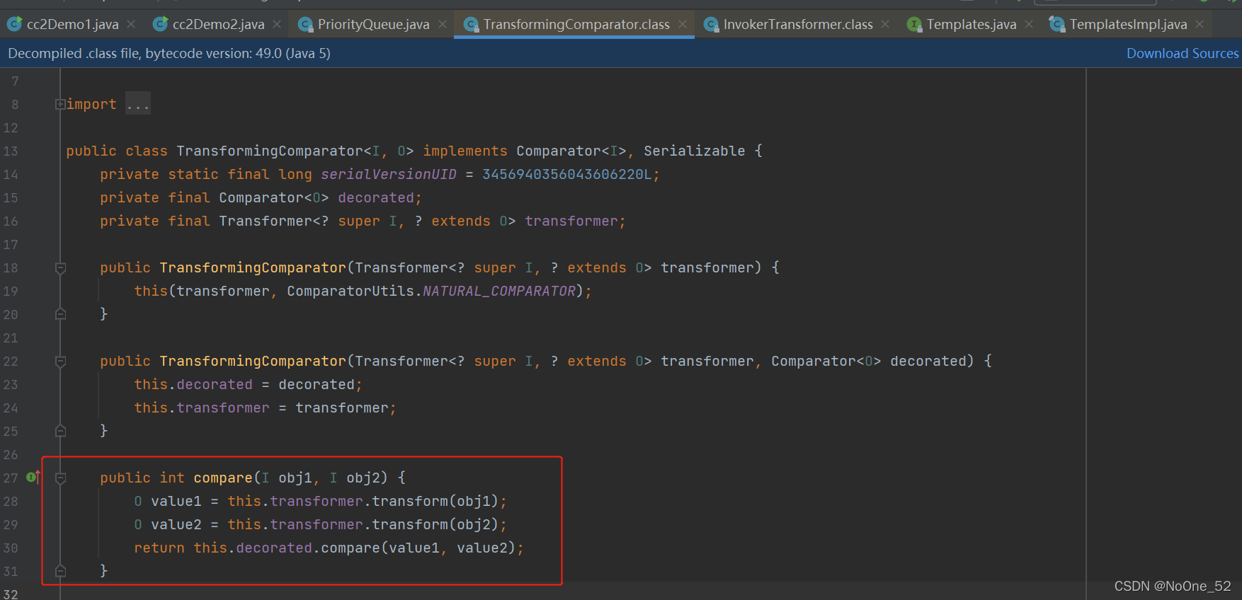Click fold end marker on line 31
Screen dimensions: 1242x600
click(60, 570)
